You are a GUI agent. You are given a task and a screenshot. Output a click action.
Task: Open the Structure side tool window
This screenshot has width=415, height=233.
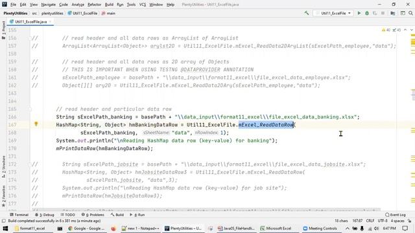pyautogui.click(x=3, y=167)
